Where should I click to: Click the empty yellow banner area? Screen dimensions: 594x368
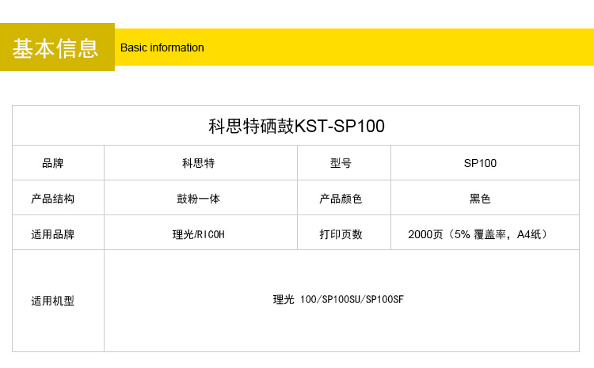(x=396, y=47)
